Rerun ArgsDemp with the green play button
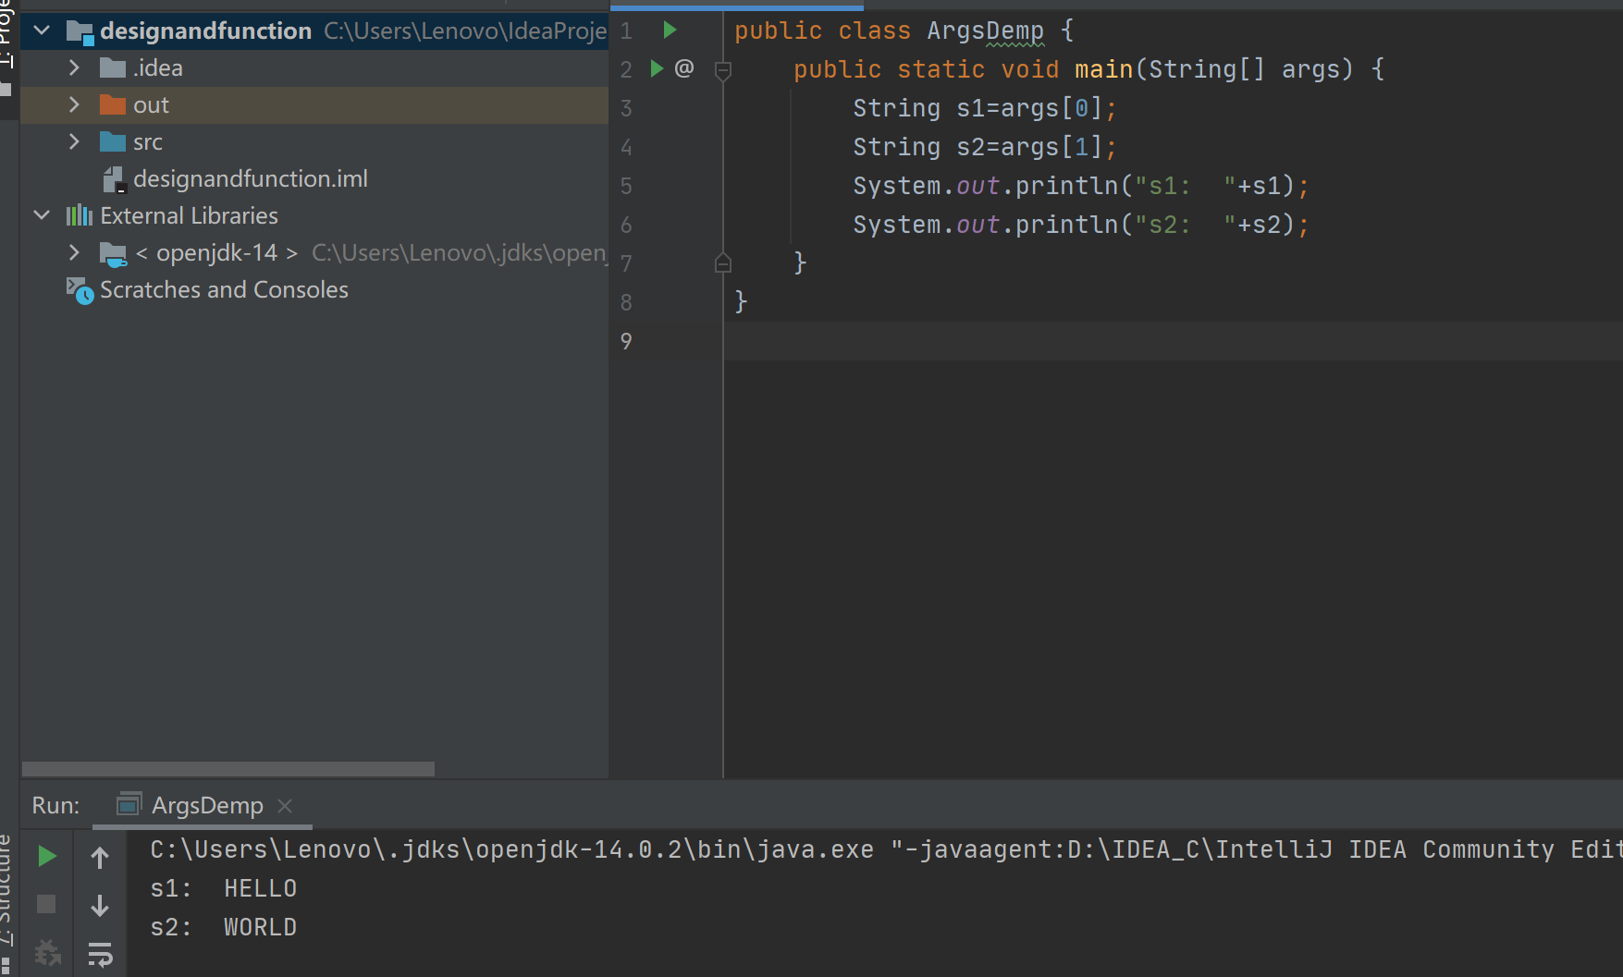Viewport: 1623px width, 977px height. (x=46, y=857)
